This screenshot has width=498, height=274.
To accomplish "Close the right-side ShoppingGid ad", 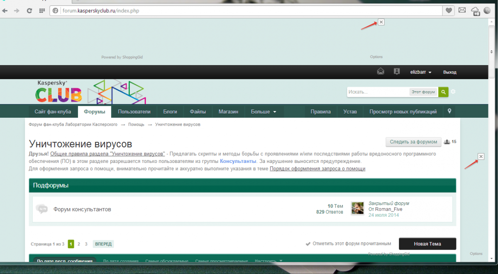I will point(481,156).
